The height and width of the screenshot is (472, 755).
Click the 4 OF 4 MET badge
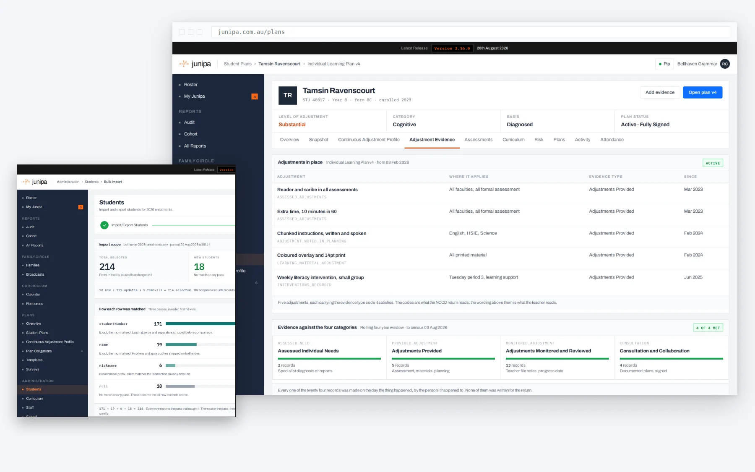(x=708, y=328)
